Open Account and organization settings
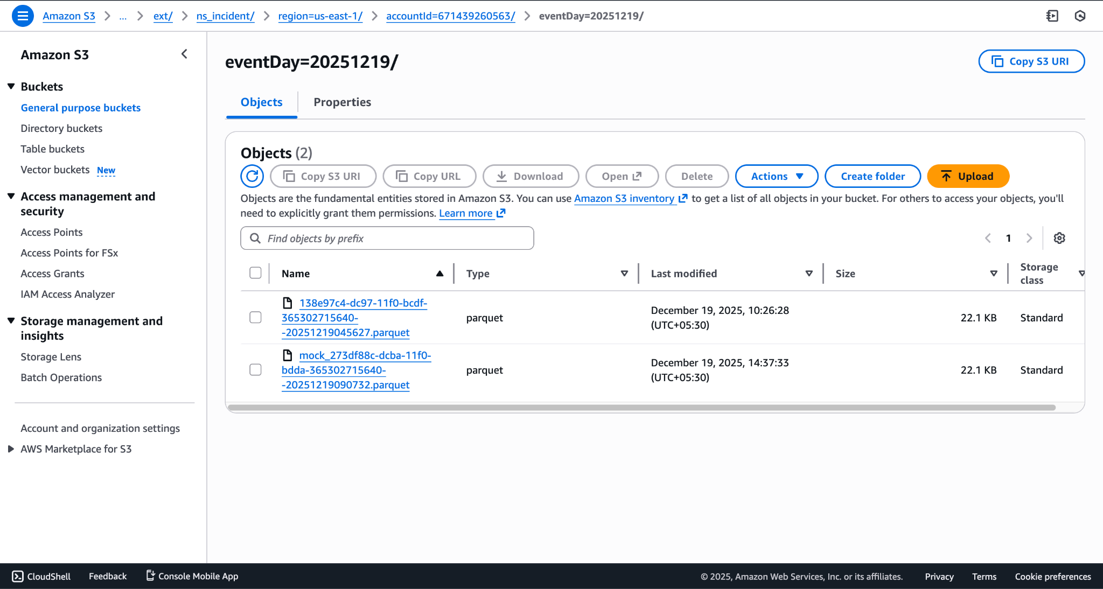Screen dimensions: 1103x589 100,428
